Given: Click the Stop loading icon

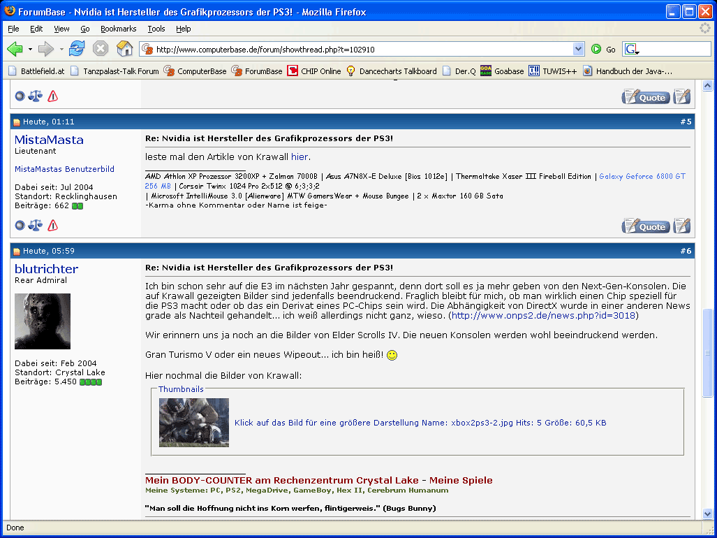Looking at the screenshot, I should (100, 48).
